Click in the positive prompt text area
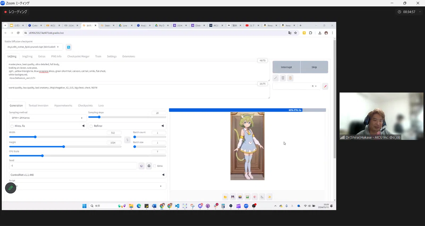This screenshot has height=226, width=425. point(138,71)
